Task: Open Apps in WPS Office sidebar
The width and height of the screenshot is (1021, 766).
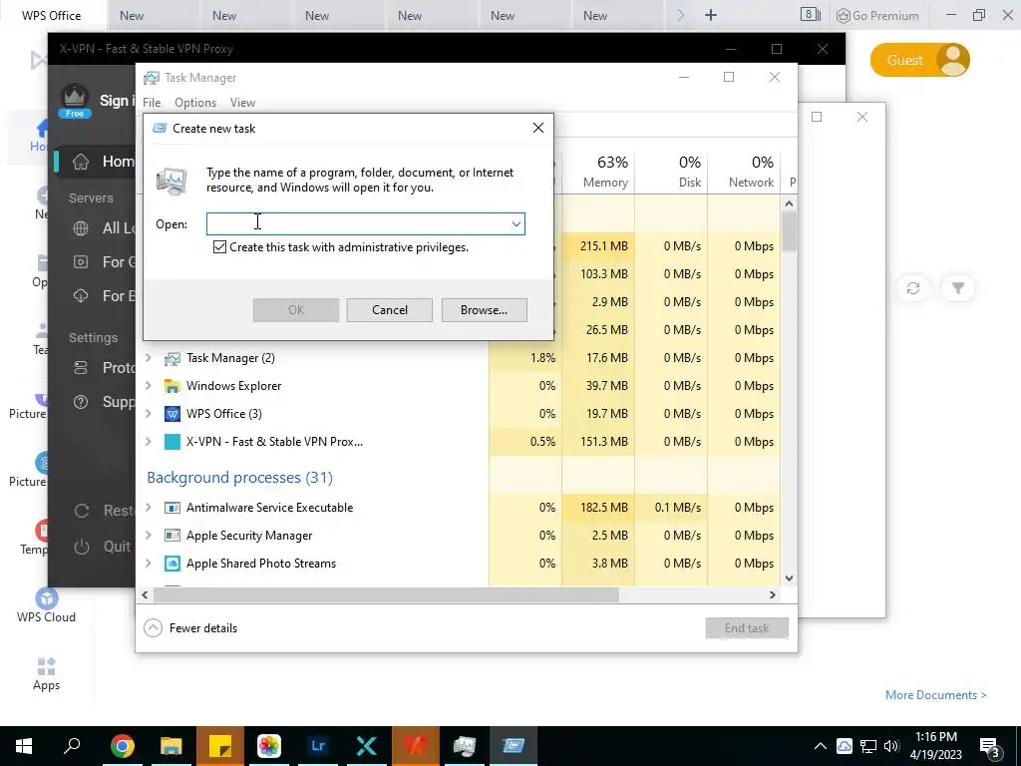Action: (x=46, y=673)
